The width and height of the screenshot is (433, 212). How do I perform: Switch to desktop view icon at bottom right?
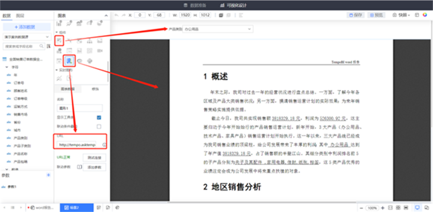(x=417, y=208)
